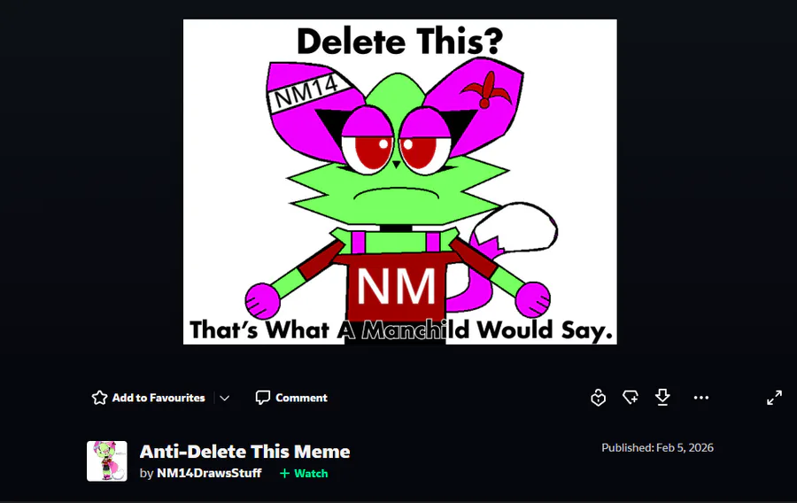Click the 'Comment' text label

point(301,398)
